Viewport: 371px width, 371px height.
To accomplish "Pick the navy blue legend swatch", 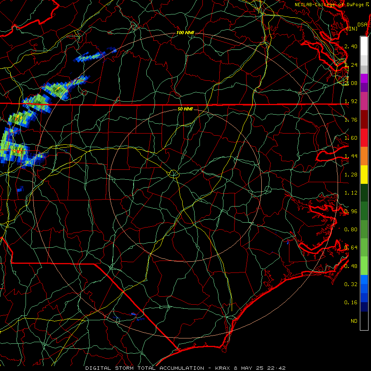I will [x=364, y=307].
